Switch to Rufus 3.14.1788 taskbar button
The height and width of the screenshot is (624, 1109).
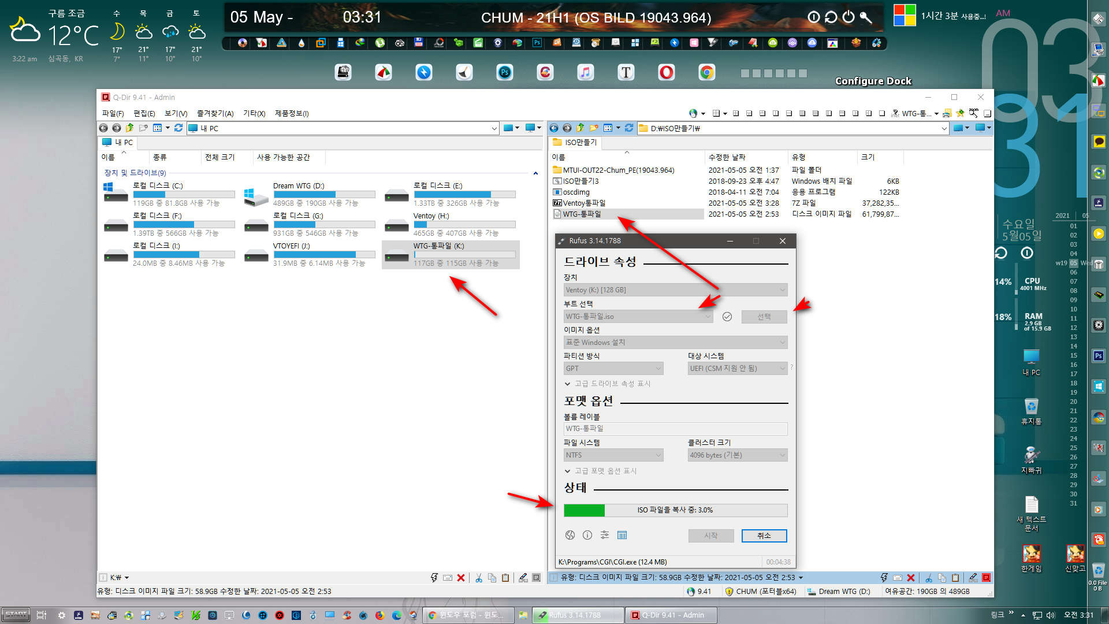click(578, 615)
